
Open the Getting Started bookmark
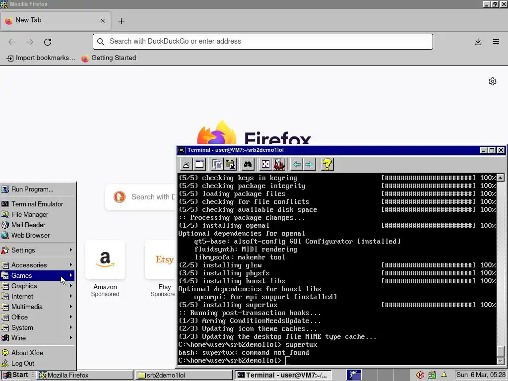pyautogui.click(x=109, y=58)
